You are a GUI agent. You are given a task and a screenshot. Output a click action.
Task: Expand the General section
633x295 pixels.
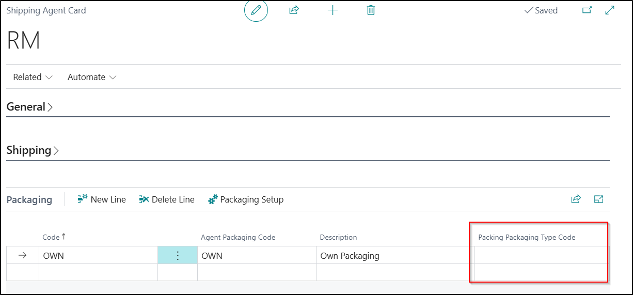(x=29, y=107)
